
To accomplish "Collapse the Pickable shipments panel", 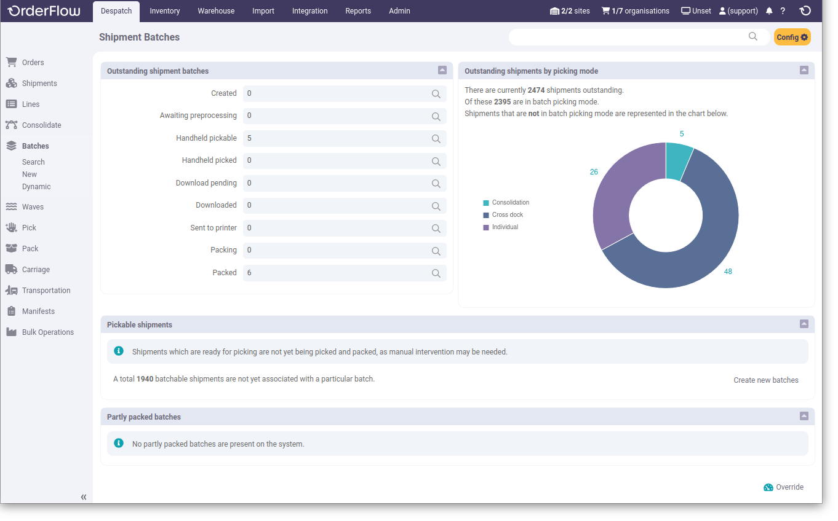I will pyautogui.click(x=804, y=324).
